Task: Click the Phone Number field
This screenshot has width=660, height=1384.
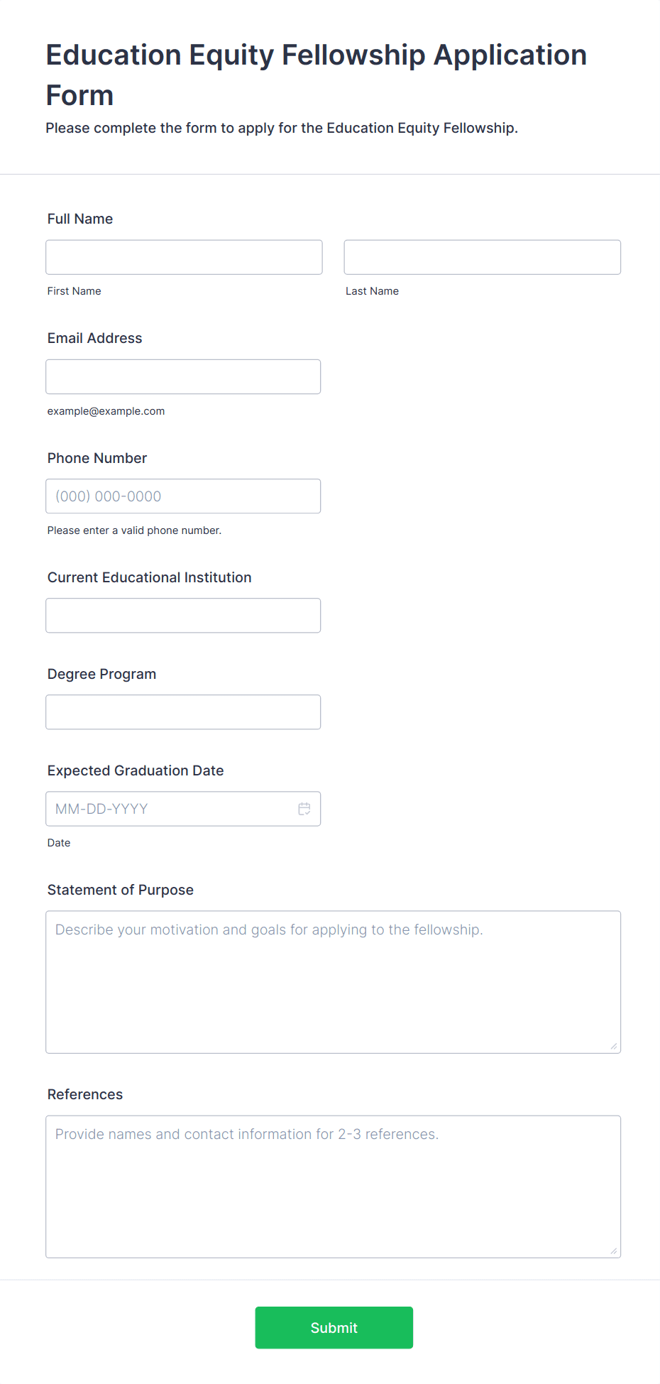Action: (x=183, y=496)
